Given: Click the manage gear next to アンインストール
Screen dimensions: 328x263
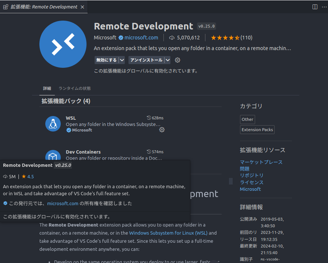Looking at the screenshot, I should [x=177, y=60].
